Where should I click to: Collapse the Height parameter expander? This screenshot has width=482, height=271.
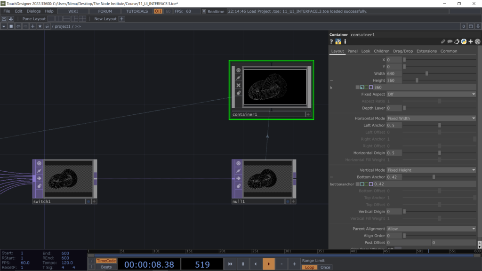[x=331, y=80]
